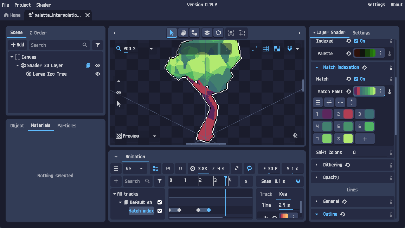
Task: Disable the Match index track checkbox
Action: [x=160, y=211]
